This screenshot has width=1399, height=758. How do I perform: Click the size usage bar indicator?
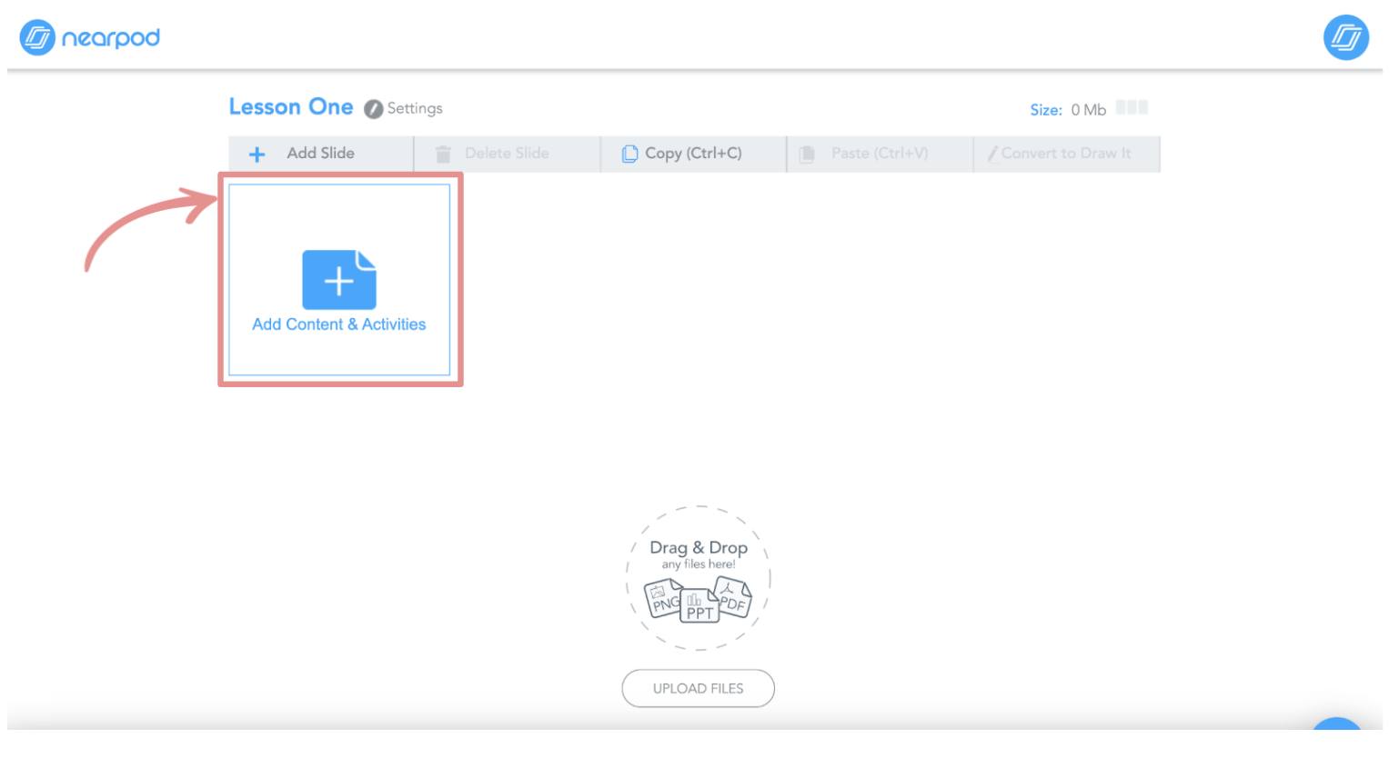(1132, 108)
